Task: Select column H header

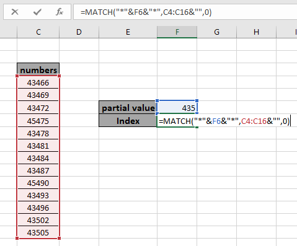Action: click(x=256, y=32)
